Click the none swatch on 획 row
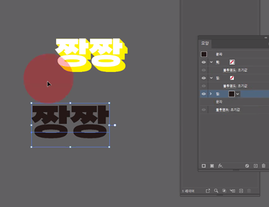269x207 pixels. (232, 62)
